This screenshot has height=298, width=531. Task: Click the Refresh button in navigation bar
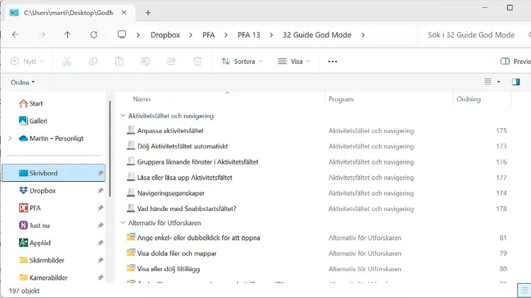click(93, 35)
